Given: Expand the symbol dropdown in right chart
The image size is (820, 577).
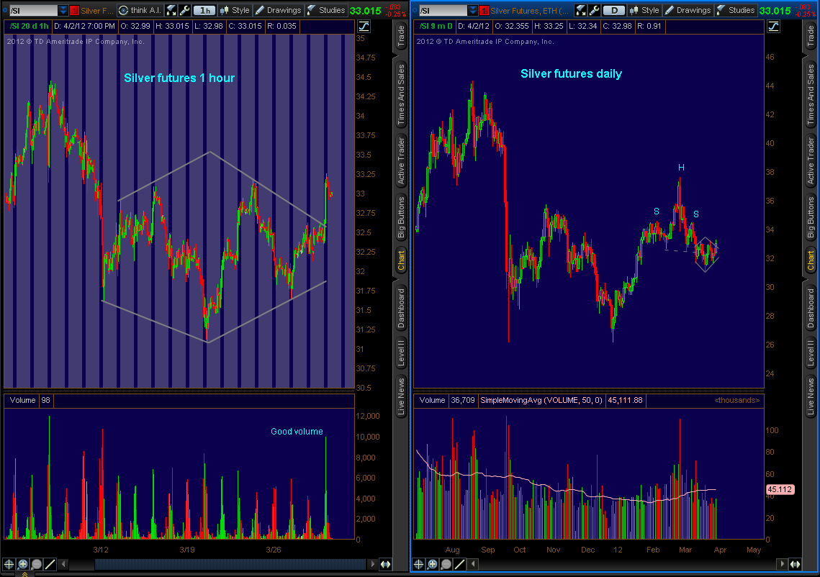Looking at the screenshot, I should tap(472, 10).
